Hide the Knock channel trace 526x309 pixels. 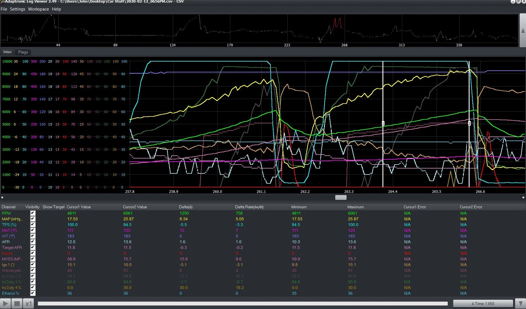(x=33, y=253)
